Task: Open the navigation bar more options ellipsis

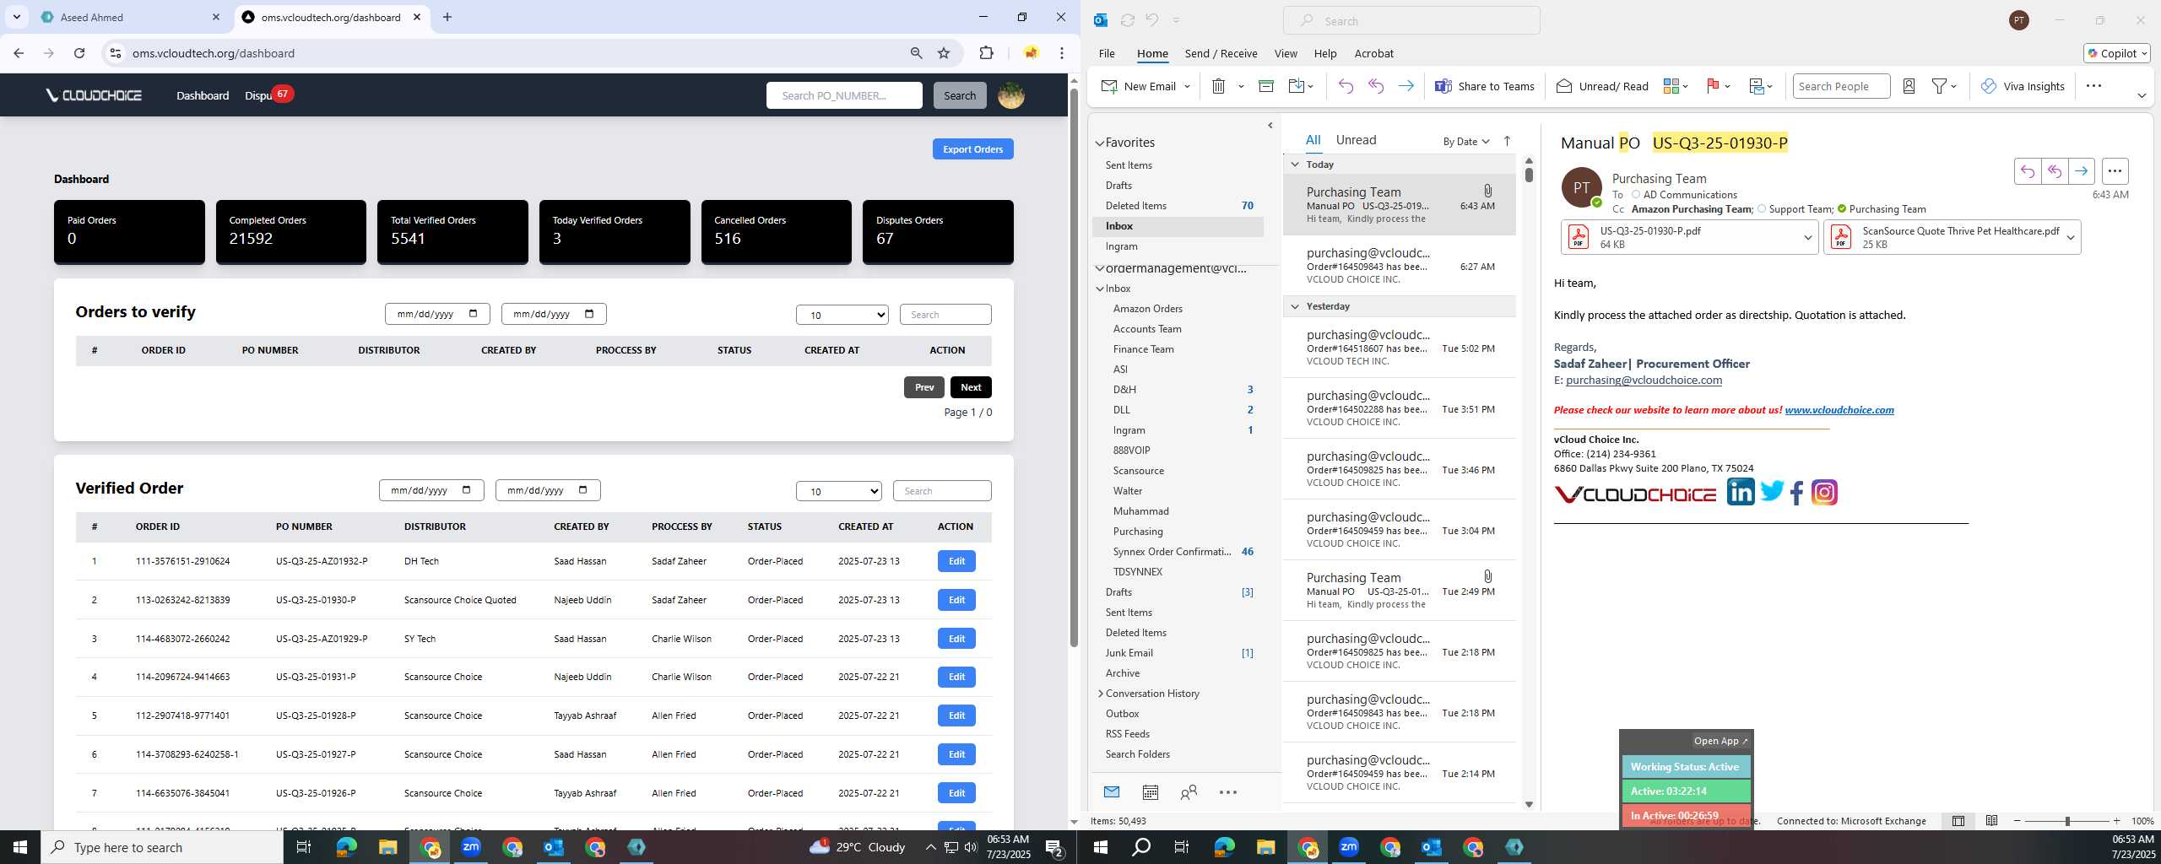Action: [1228, 792]
